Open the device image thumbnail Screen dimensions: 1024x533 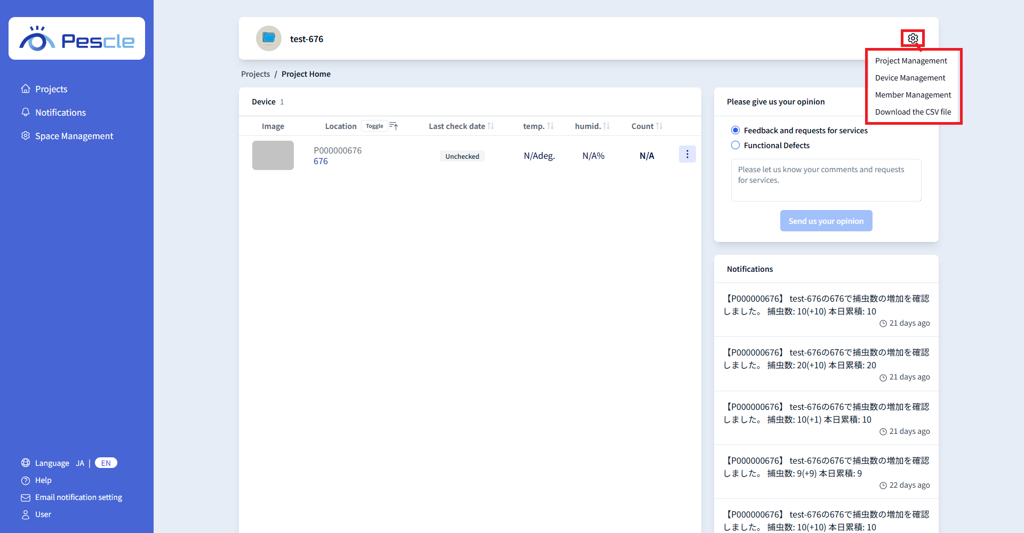[x=273, y=156]
